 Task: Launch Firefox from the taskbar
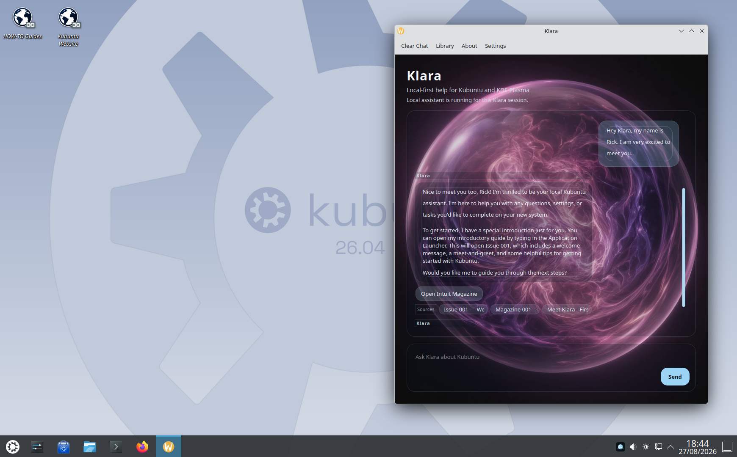(x=142, y=446)
